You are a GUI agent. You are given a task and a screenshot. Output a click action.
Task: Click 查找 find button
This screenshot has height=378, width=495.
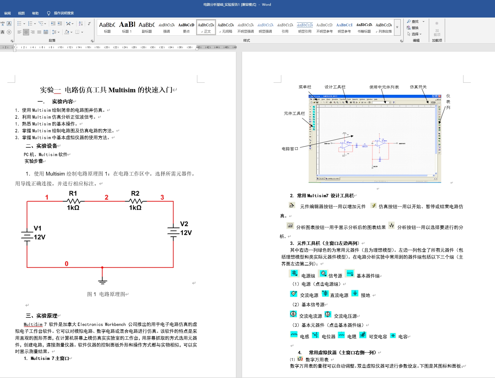pyautogui.click(x=413, y=21)
